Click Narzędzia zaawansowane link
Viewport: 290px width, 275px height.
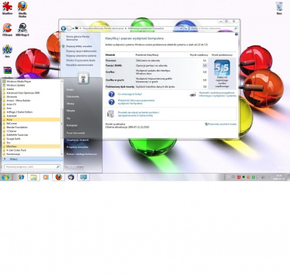(x=79, y=65)
